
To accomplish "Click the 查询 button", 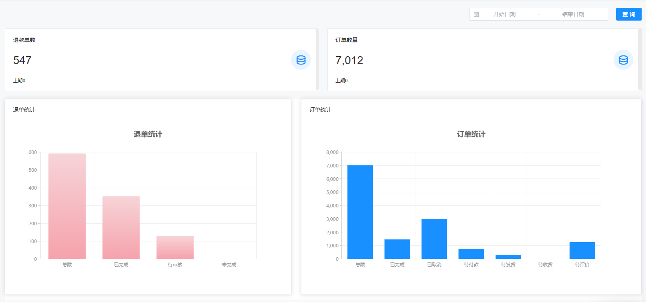I will click(x=629, y=14).
